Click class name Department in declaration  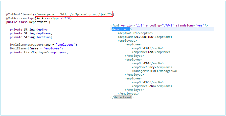pos(38,22)
